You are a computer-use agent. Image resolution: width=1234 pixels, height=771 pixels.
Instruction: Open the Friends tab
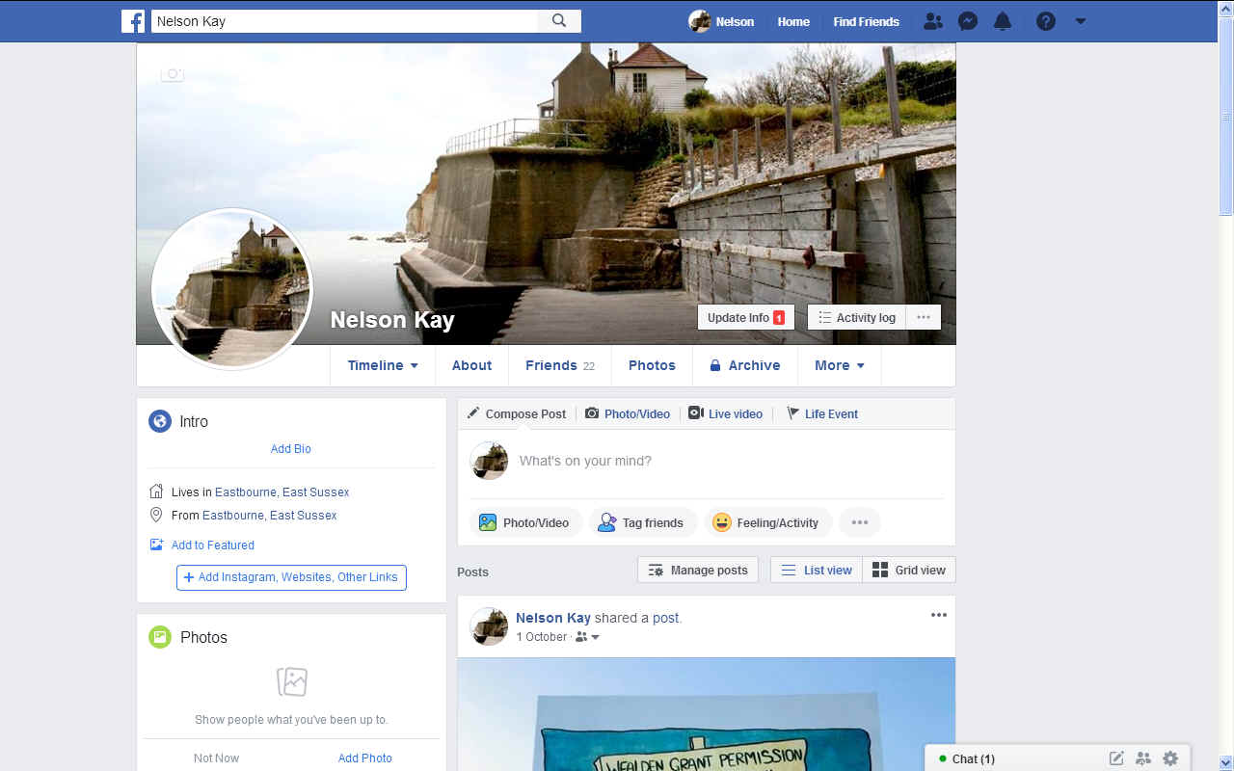click(x=560, y=365)
